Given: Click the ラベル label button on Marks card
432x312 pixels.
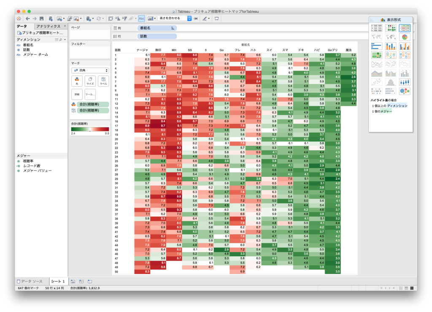Looking at the screenshot, I should click(x=103, y=81).
